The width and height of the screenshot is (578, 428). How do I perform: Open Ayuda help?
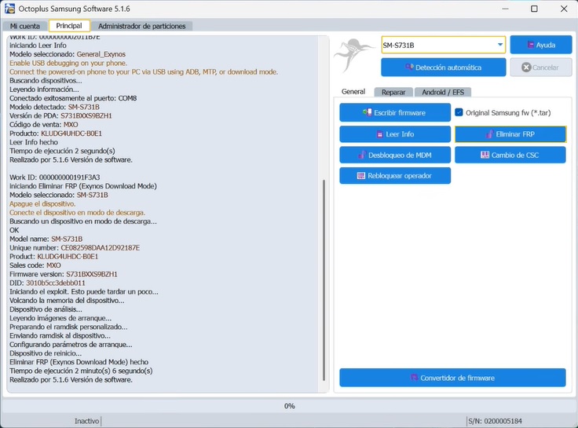541,45
